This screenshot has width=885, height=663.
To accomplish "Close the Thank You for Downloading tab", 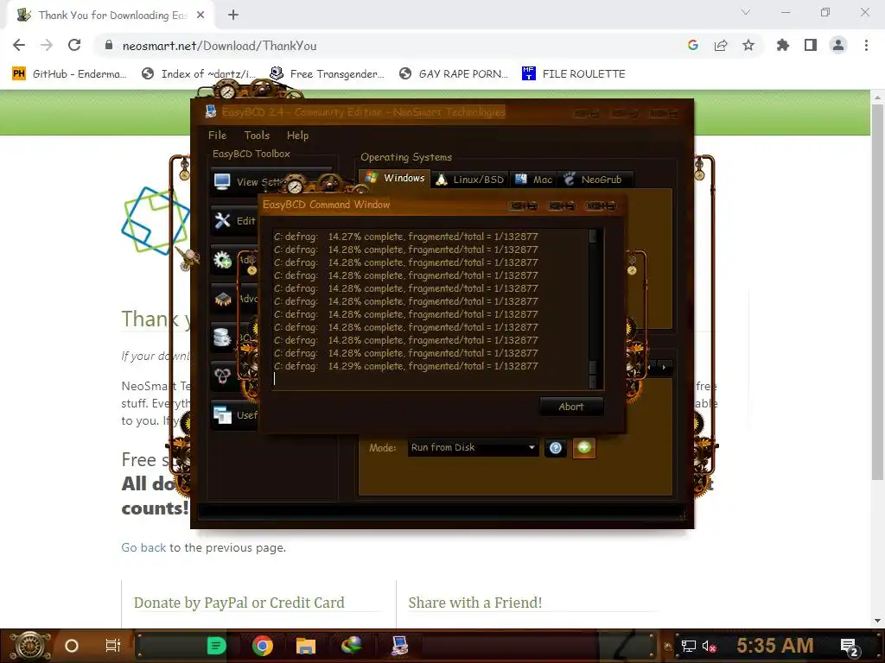I will click(201, 16).
